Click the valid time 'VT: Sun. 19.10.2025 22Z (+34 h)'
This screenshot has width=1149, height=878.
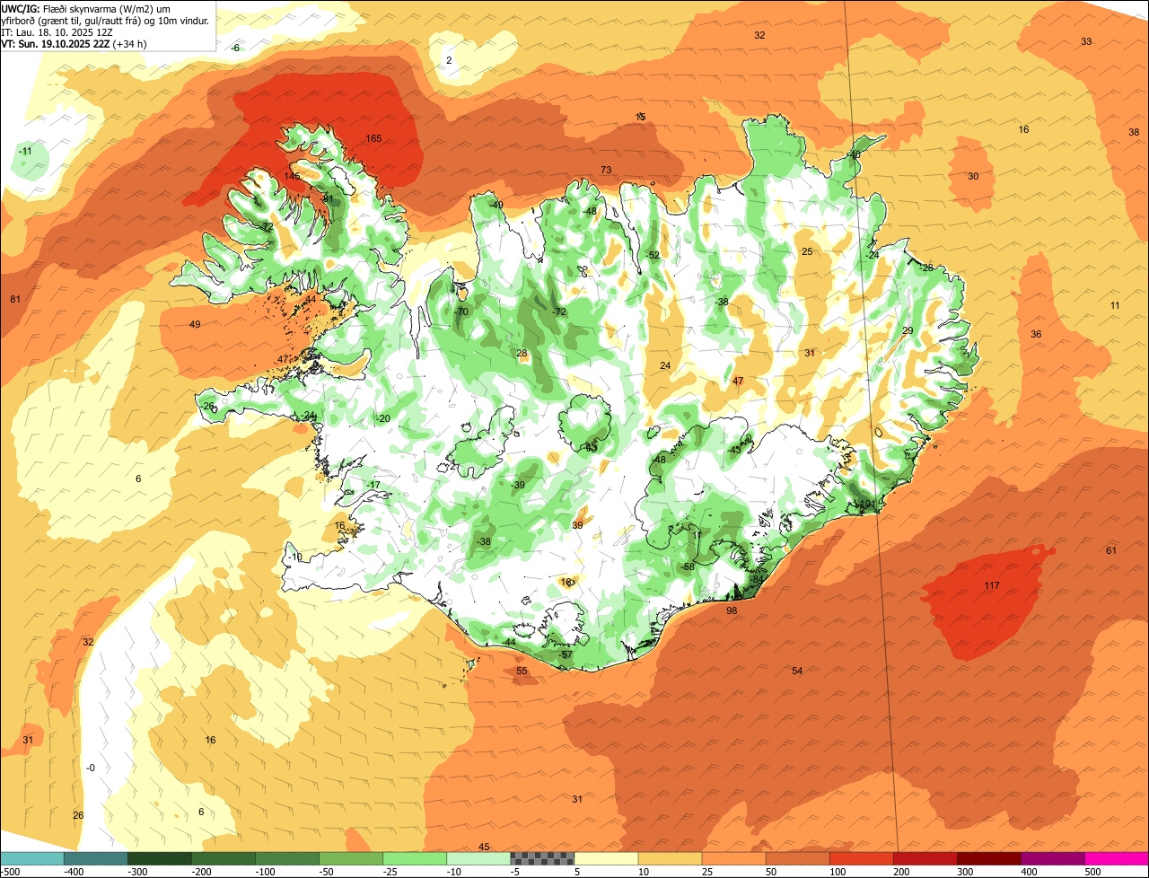[x=74, y=44]
